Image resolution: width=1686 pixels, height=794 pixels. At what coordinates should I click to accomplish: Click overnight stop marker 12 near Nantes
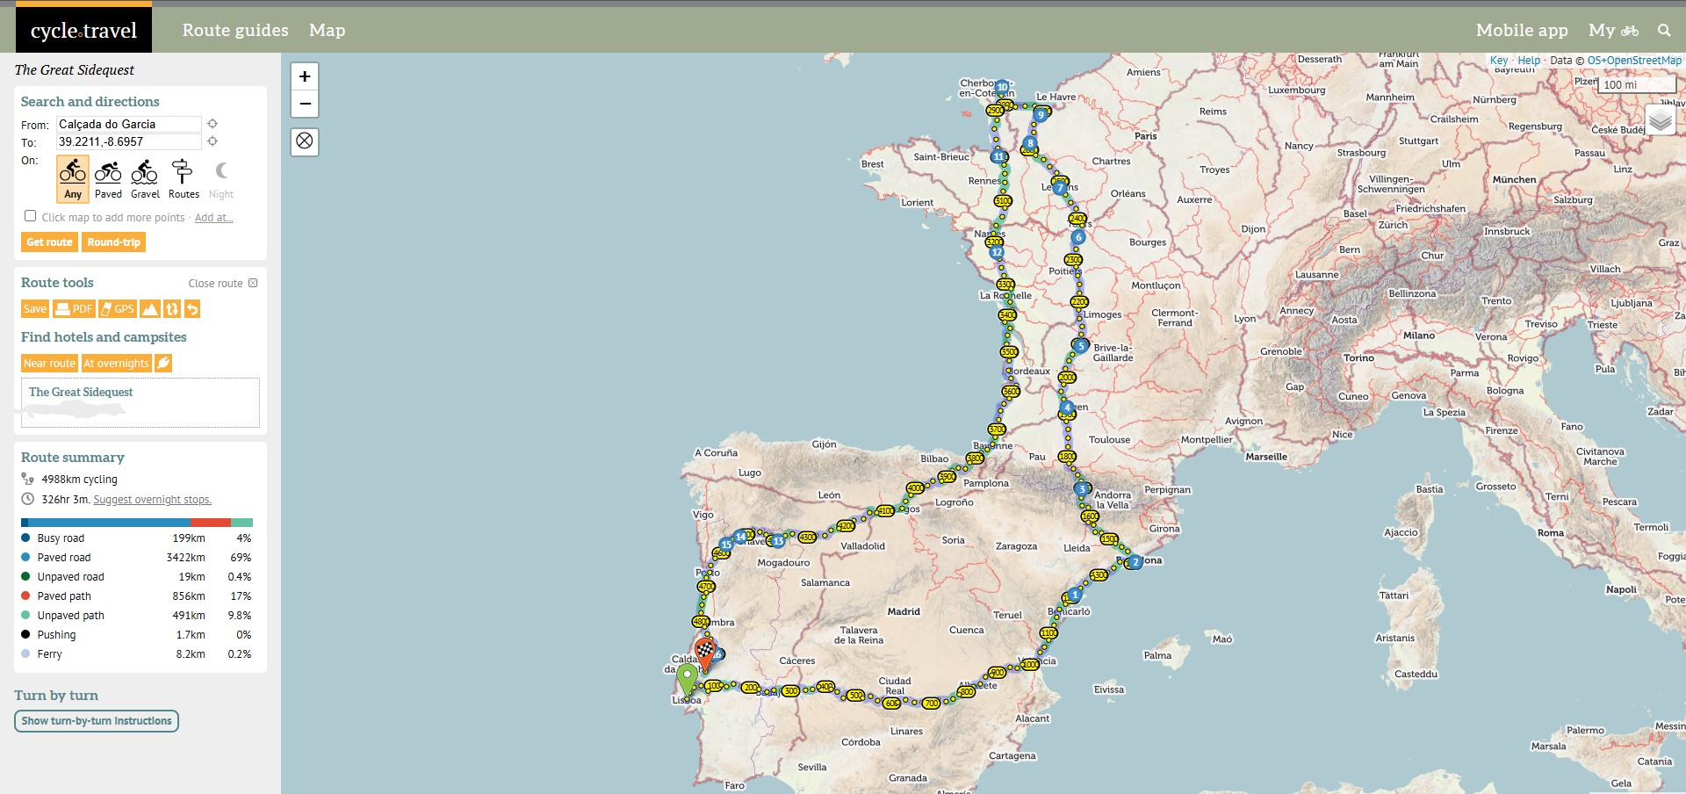997,252
